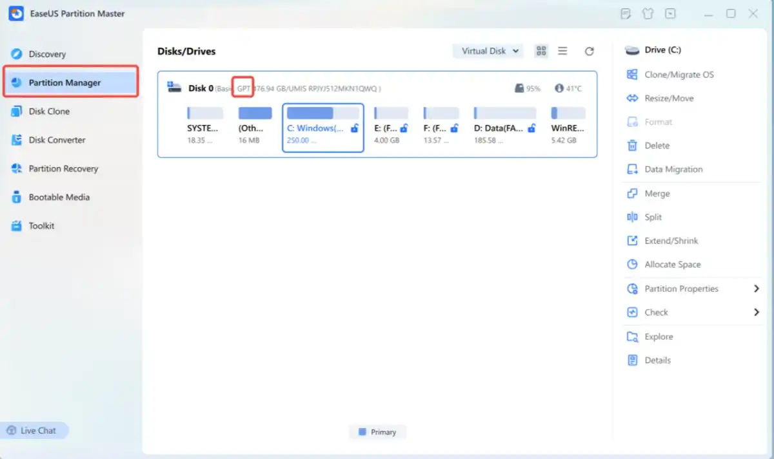774x459 pixels.
Task: Switch to list view icon
Action: (x=562, y=51)
